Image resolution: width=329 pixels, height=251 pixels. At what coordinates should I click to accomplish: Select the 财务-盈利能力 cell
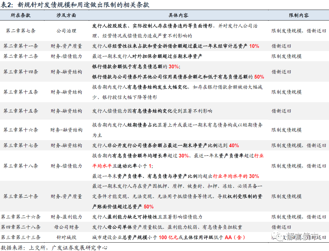[x=66, y=217]
